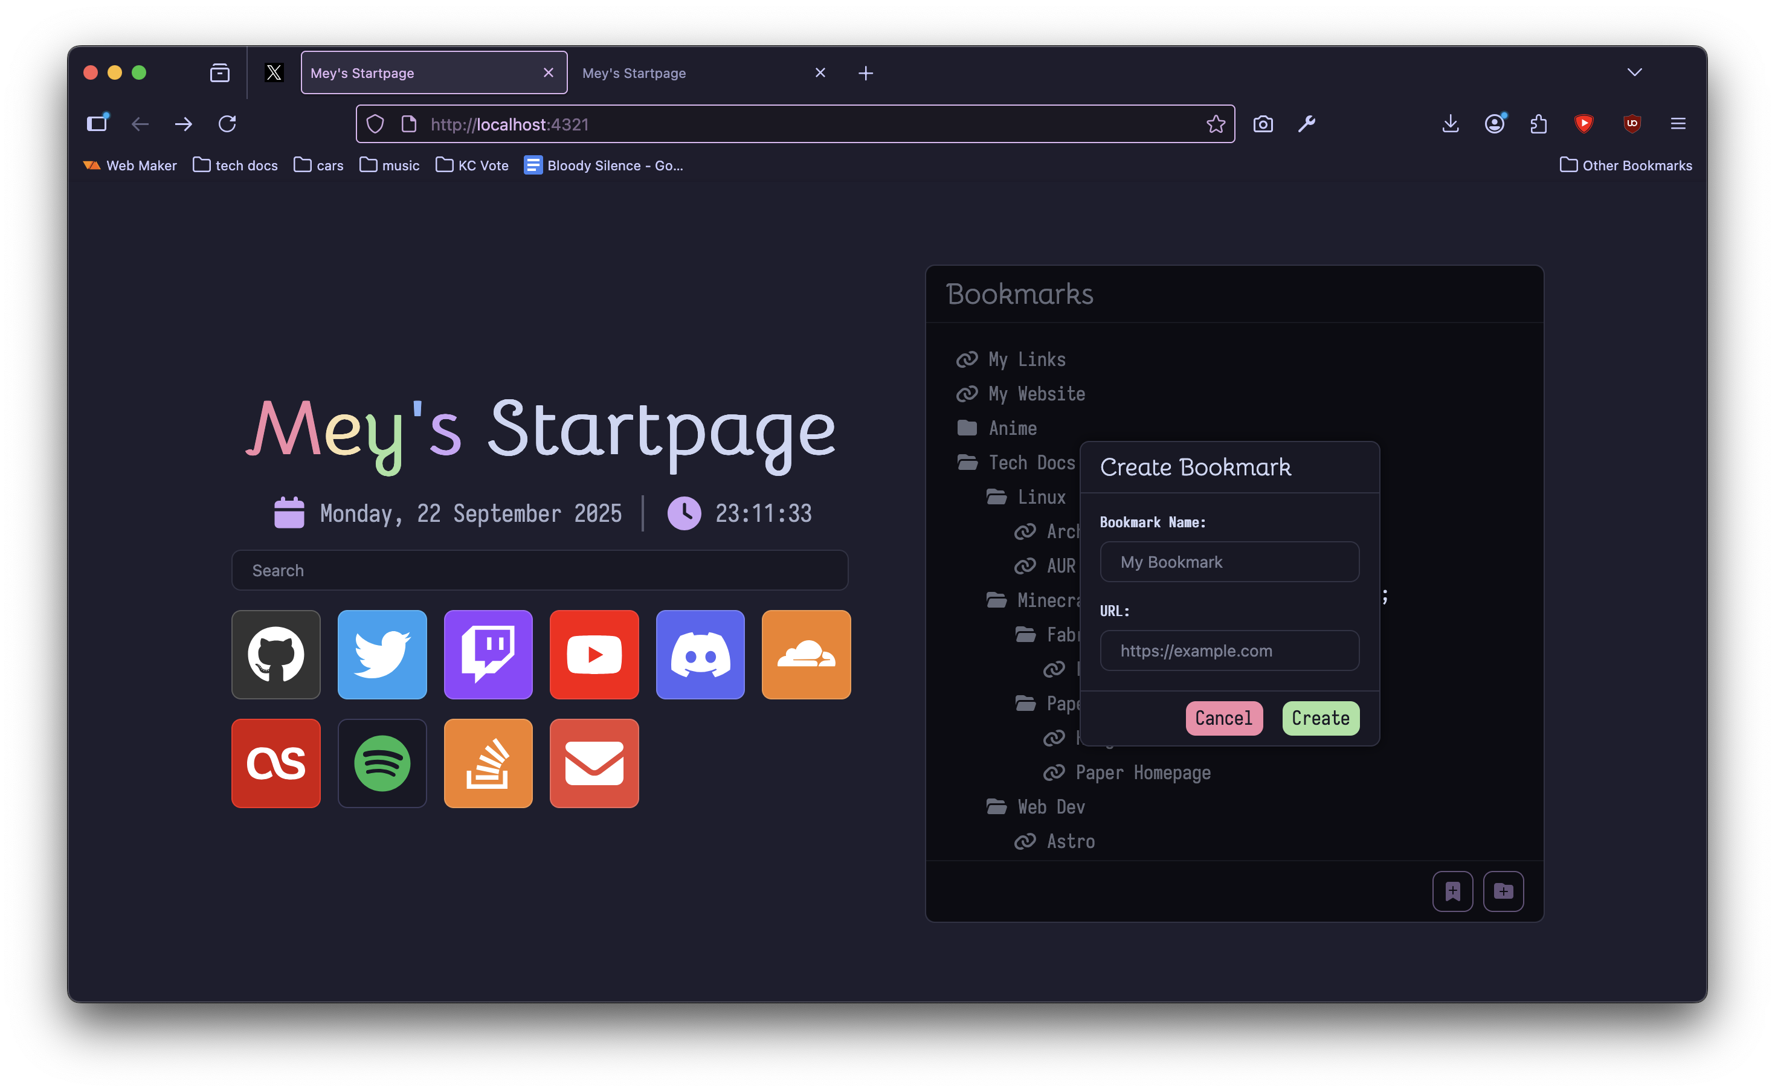The image size is (1775, 1092).
Task: Open the uBlock Origin toolbar icon
Action: pos(1632,123)
